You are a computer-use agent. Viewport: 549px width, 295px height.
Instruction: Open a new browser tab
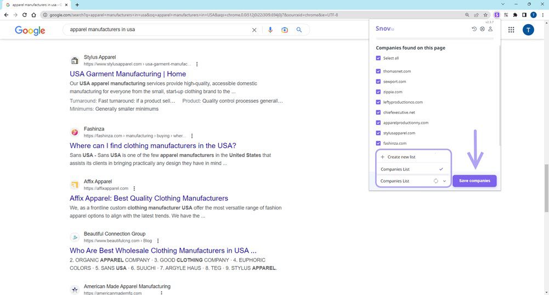point(77,4)
